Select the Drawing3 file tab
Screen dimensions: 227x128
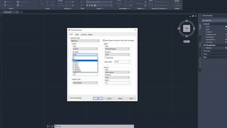click(x=7, y=12)
